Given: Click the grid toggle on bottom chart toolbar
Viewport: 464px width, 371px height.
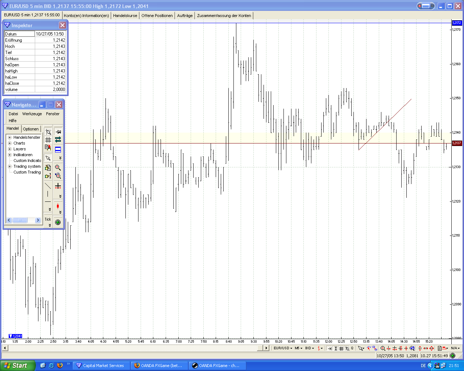Looking at the screenshot, I should pyautogui.click(x=341, y=348).
